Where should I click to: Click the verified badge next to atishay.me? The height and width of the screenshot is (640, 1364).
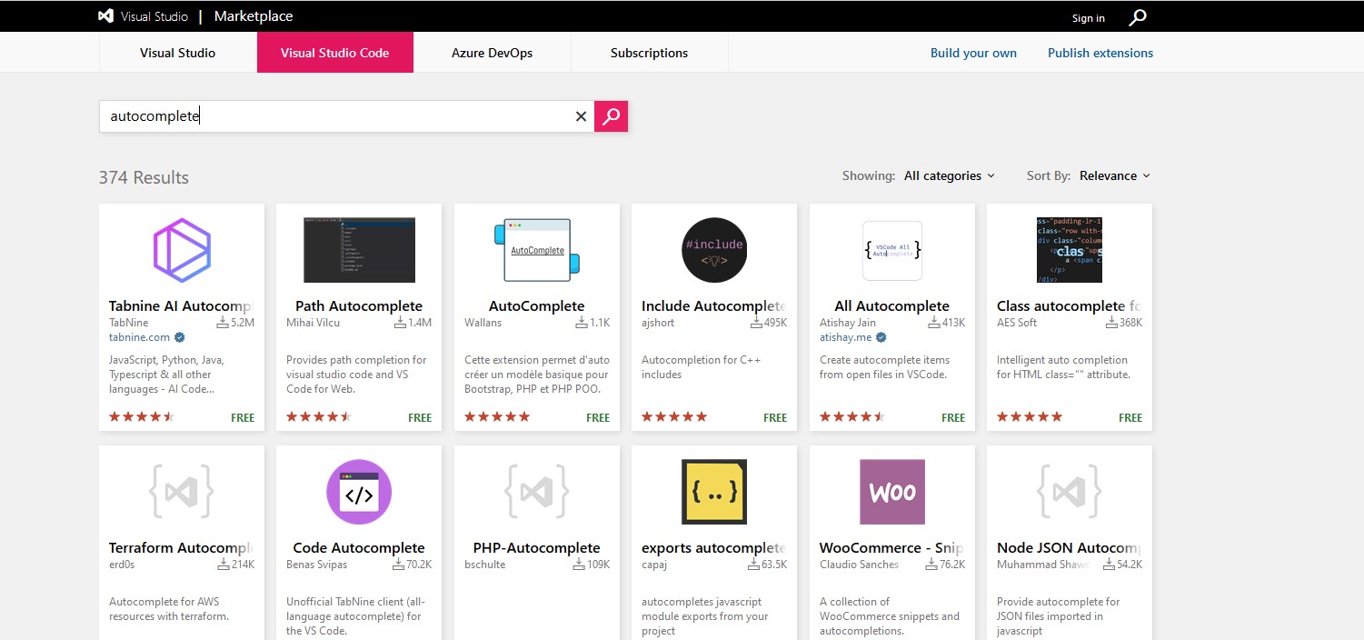click(881, 337)
